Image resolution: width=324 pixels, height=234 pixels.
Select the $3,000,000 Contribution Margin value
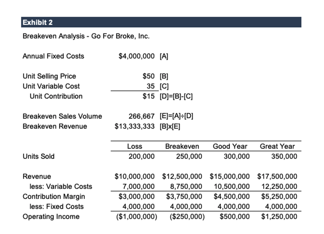[135, 197]
